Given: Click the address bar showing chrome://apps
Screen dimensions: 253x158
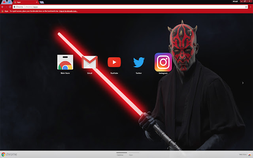Looking at the screenshot, I should tap(130, 7).
